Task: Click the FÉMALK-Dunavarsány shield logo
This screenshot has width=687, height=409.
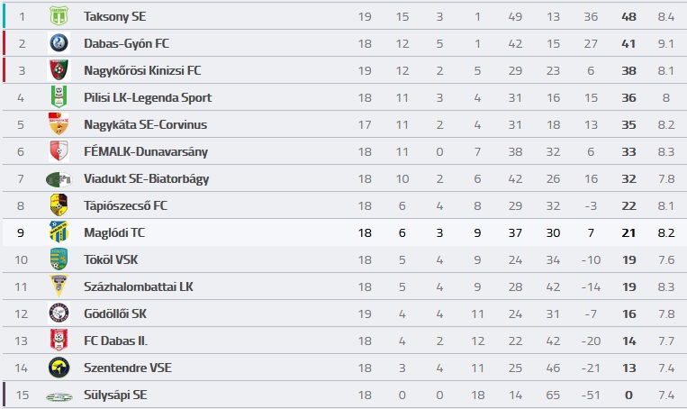Action: click(59, 151)
